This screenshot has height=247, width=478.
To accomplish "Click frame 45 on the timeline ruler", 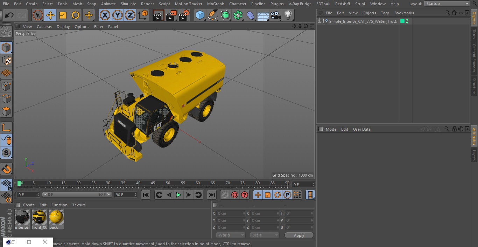I will click(x=153, y=183).
